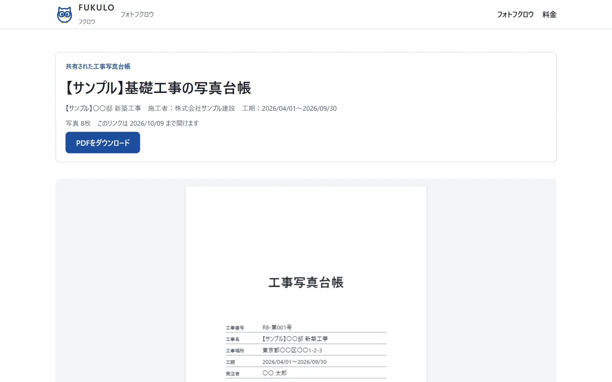Select the 施工者:株式会社サンプル建設 text
Image resolution: width=612 pixels, height=382 pixels.
(191, 109)
